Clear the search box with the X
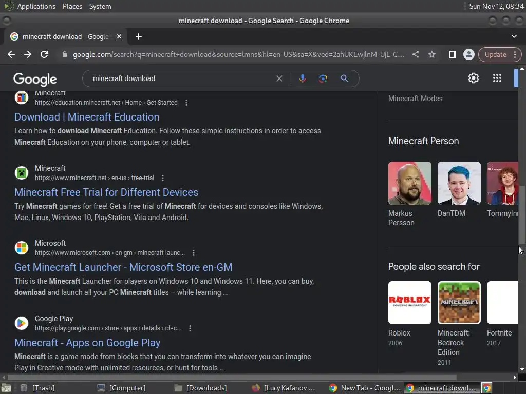 click(x=279, y=78)
